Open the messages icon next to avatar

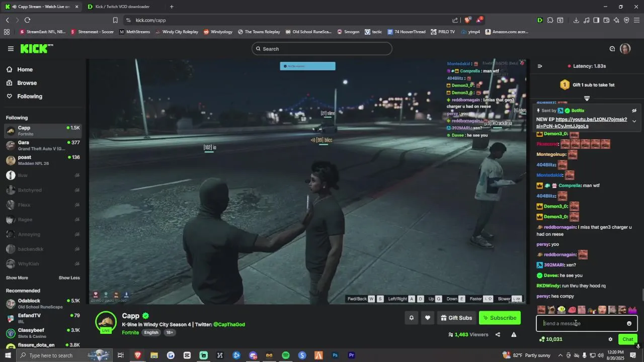click(x=612, y=49)
